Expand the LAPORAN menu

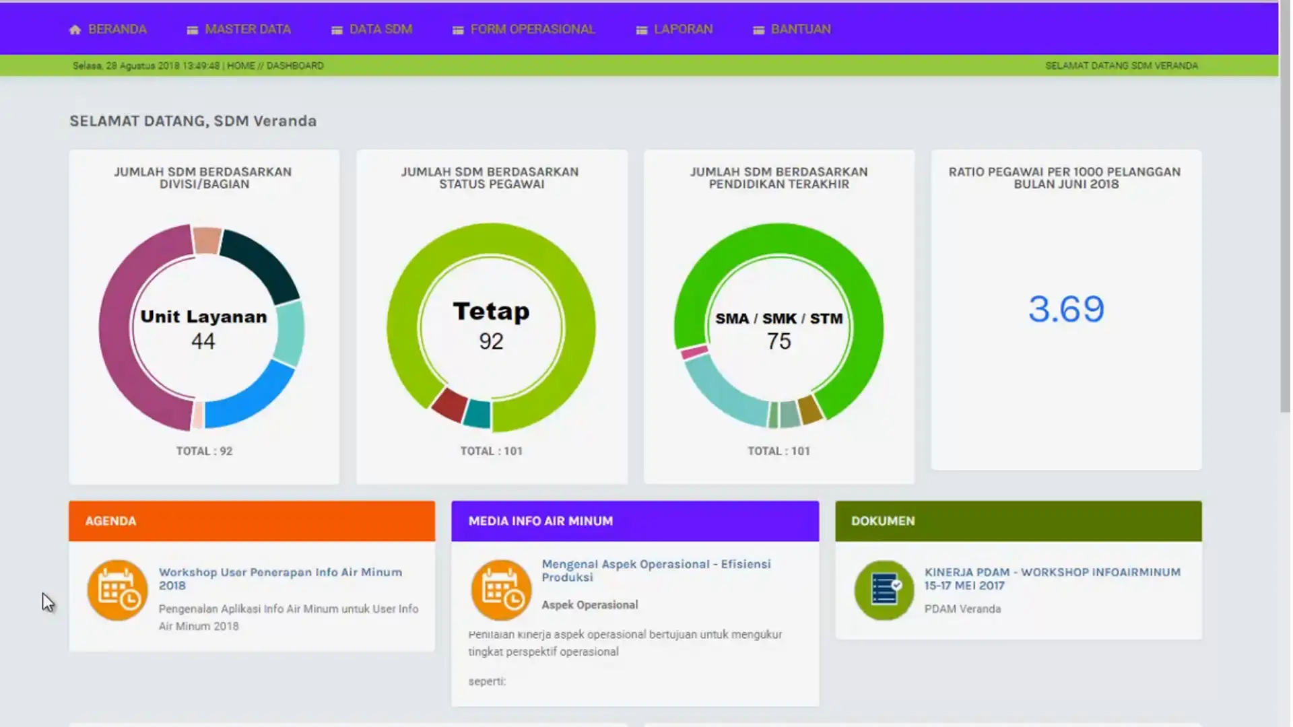[x=683, y=30]
